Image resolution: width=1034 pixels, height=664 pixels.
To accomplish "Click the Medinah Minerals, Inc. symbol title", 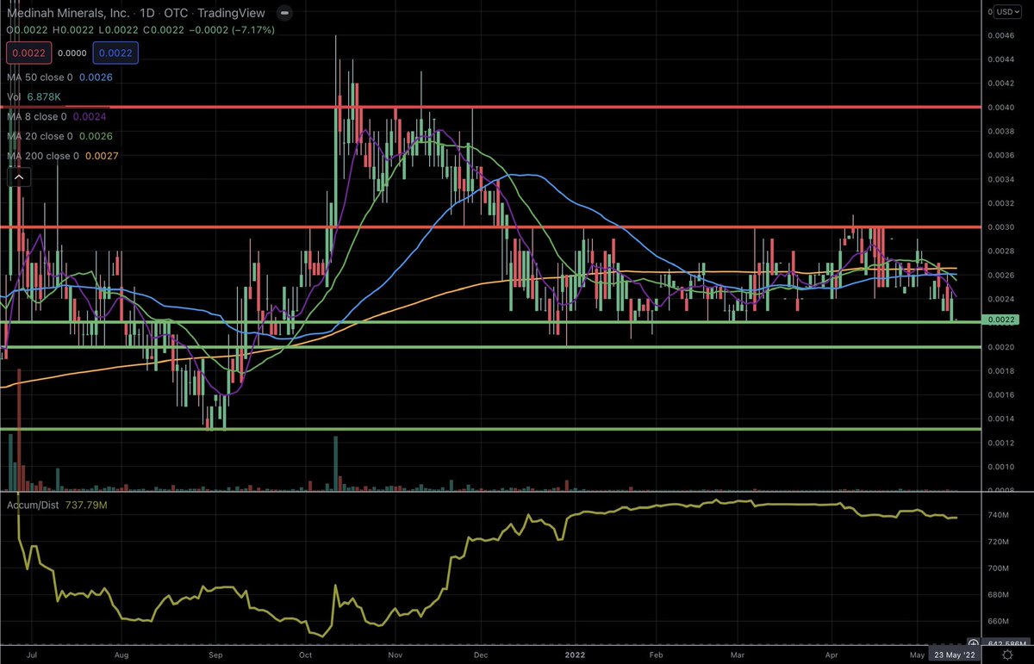I will click(67, 14).
